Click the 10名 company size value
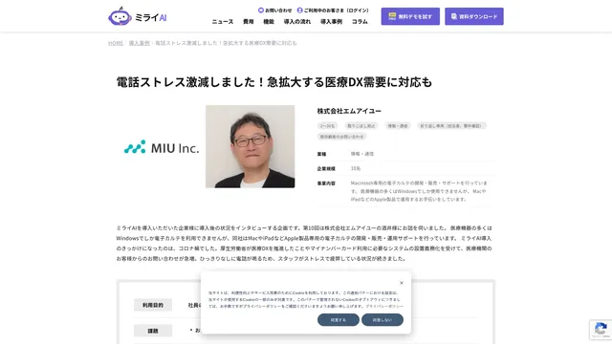612x344 pixels. coord(356,168)
